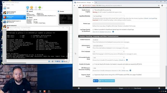The height and width of the screenshot is (93, 167).
Task: Click info icon beside X-Forwarded Header description
Action: tap(127, 60)
